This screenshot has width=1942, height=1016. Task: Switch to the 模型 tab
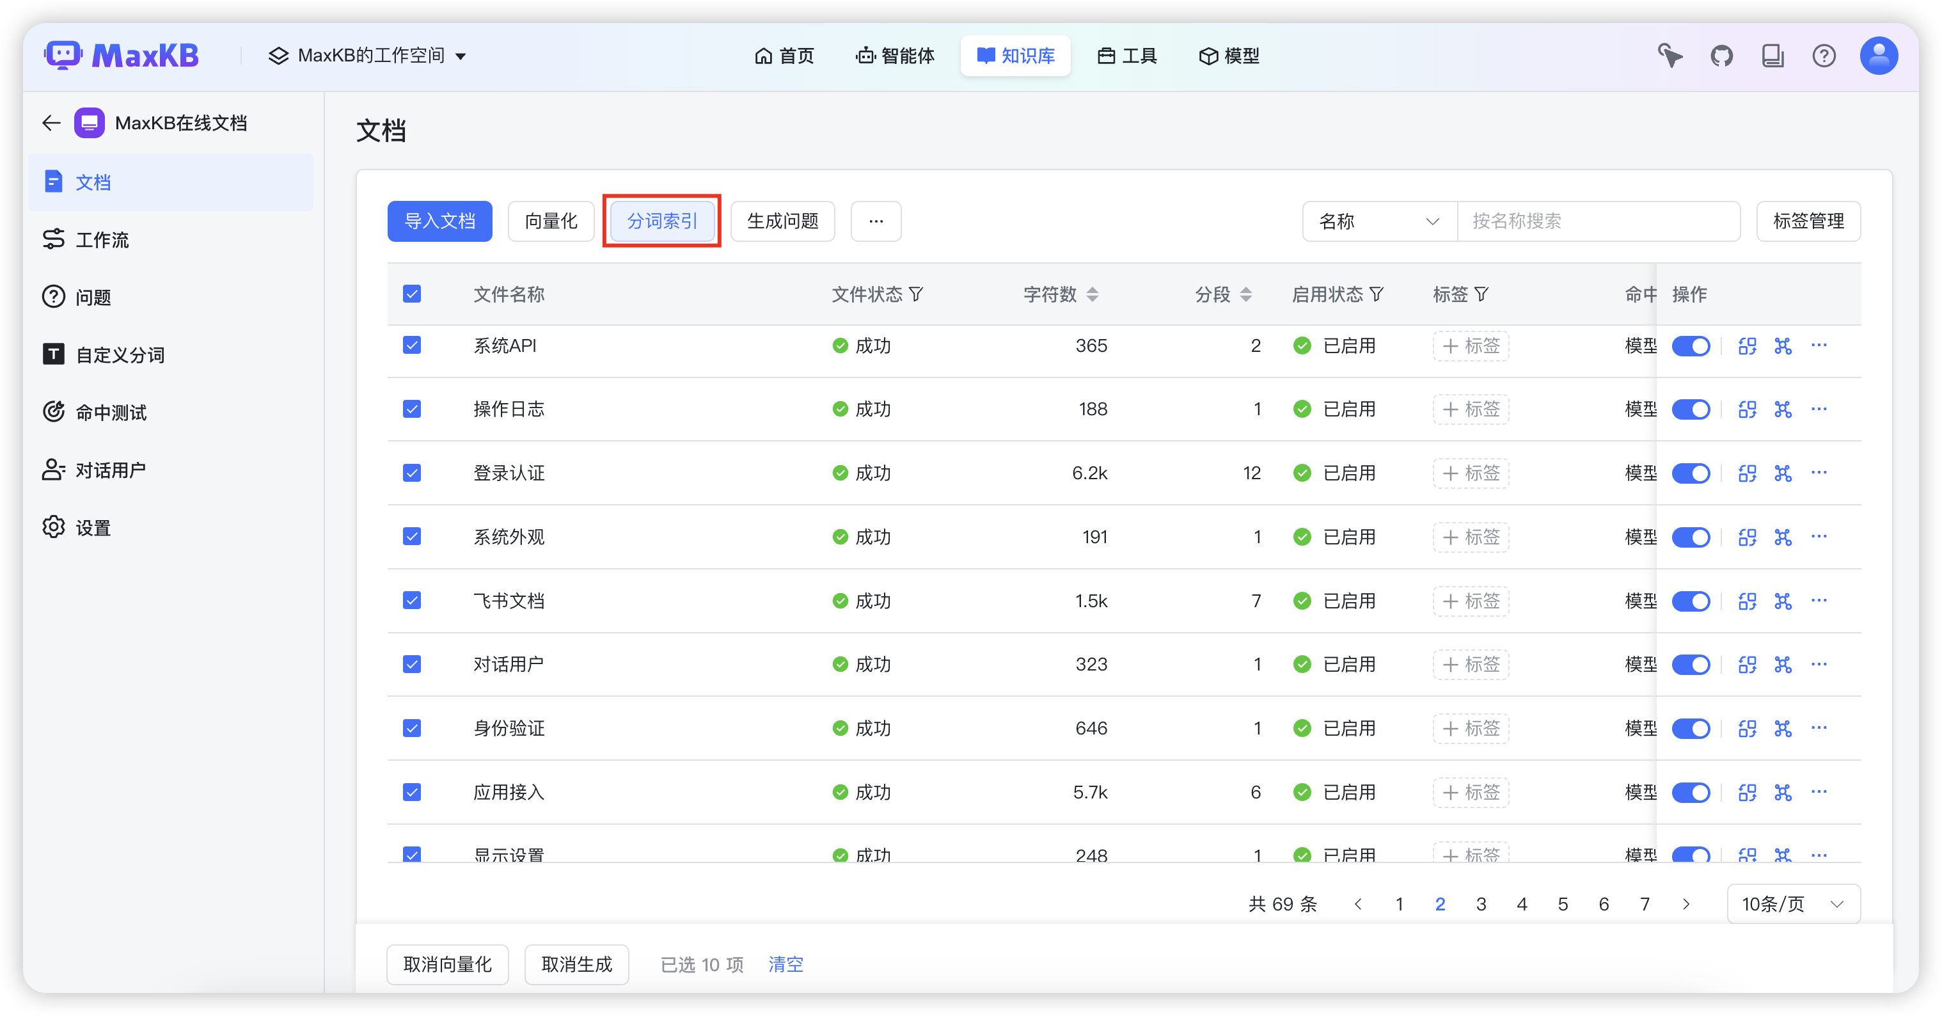(1229, 56)
